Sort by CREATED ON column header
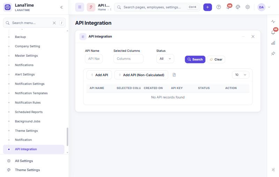This screenshot has height=177, width=279. click(x=153, y=88)
